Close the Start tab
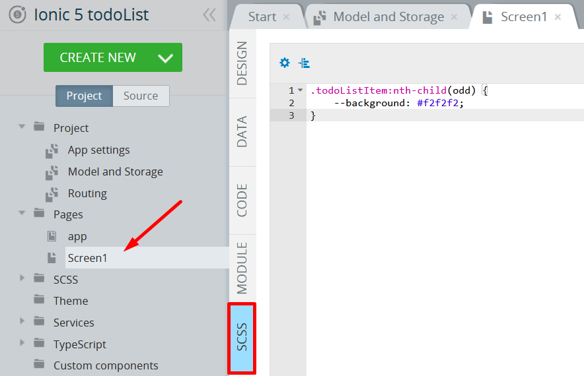This screenshot has width=584, height=376. (286, 16)
